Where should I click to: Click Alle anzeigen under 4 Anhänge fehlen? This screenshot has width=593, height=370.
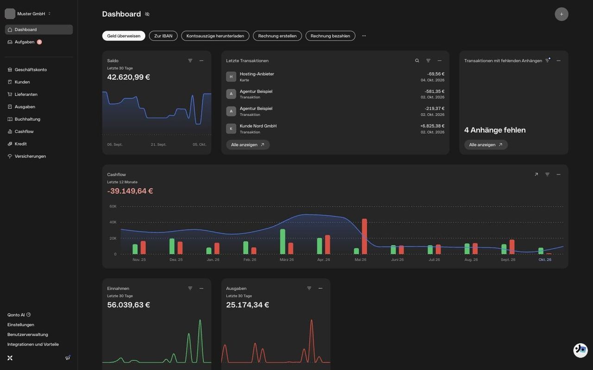pyautogui.click(x=486, y=145)
